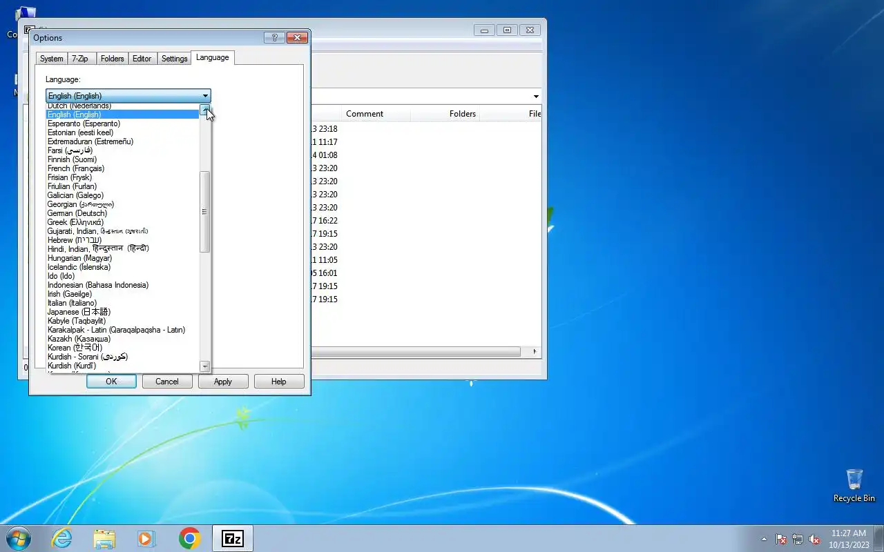
Task: Click the Apply button
Action: [x=223, y=382]
